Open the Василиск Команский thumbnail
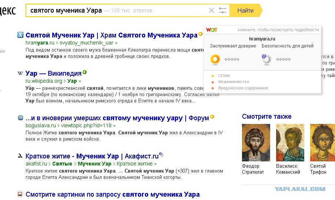 (x=290, y=142)
